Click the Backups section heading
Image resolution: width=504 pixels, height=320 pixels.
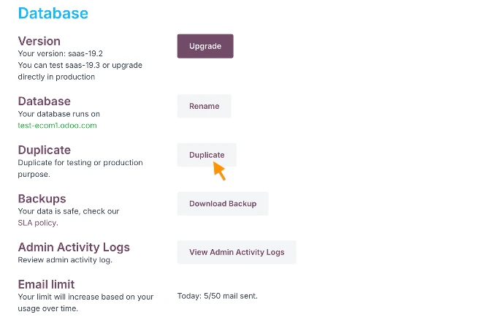[42, 199]
